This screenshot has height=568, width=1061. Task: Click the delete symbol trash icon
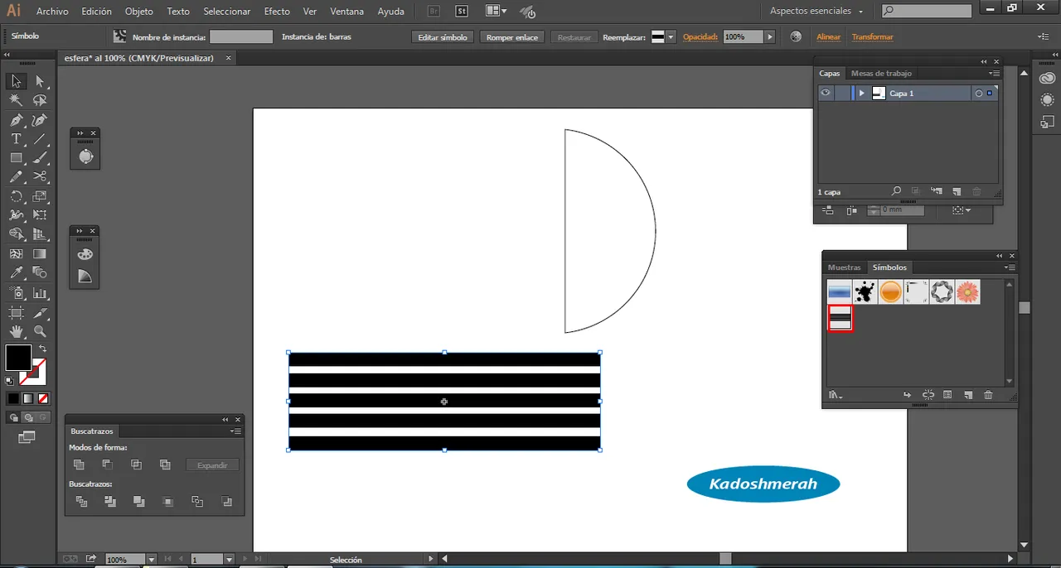988,396
